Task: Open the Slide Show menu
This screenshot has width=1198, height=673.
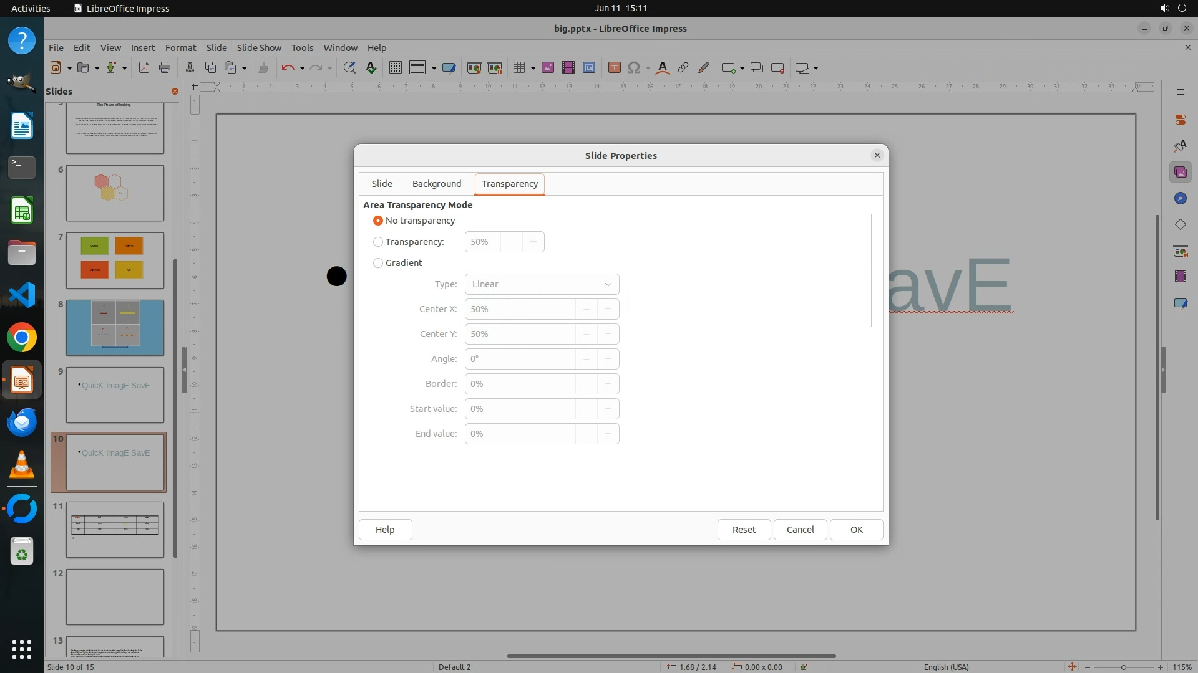Action: click(x=259, y=47)
